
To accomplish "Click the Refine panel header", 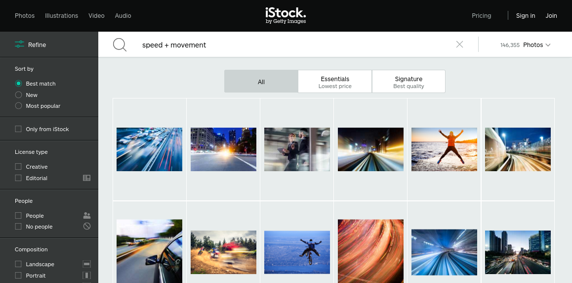I will [49, 45].
